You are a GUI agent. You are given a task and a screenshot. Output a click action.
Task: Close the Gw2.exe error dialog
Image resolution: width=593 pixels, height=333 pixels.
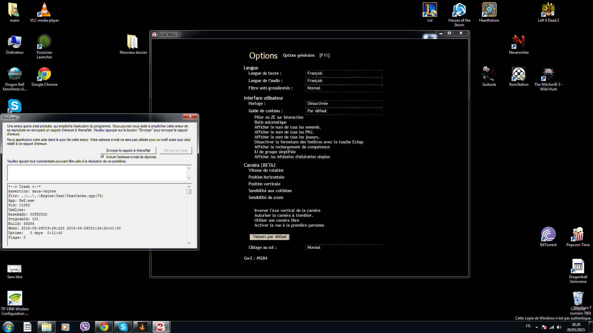(x=190, y=116)
